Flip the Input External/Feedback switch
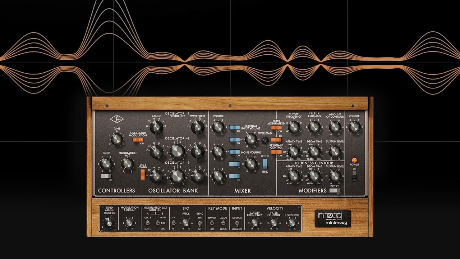Image resolution: width=460 pixels, height=259 pixels. pos(237,223)
